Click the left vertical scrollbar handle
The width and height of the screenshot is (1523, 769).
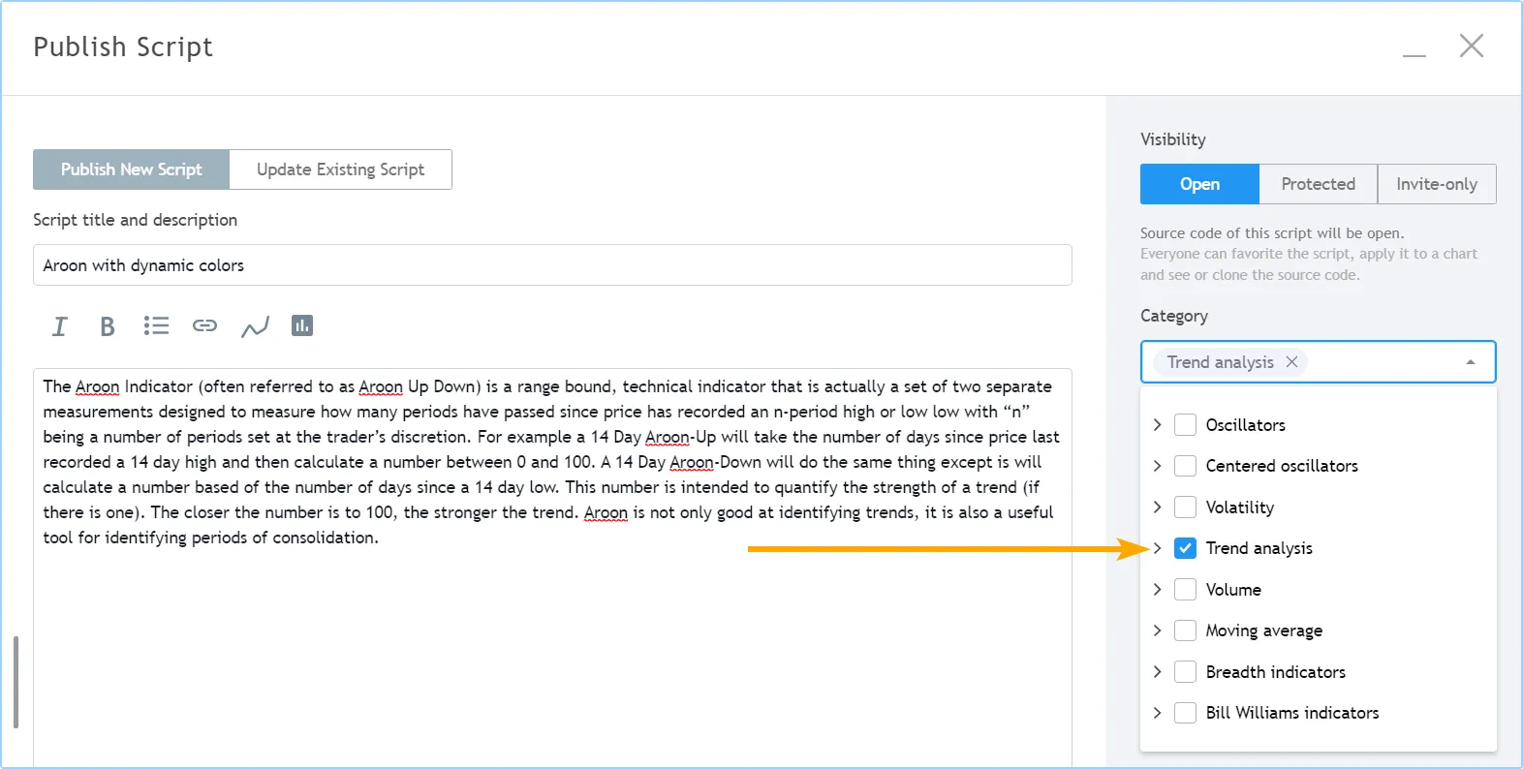point(16,682)
